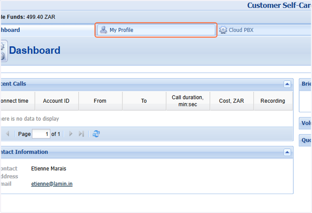Sort by Call duration column header
312x213 pixels.
(188, 101)
